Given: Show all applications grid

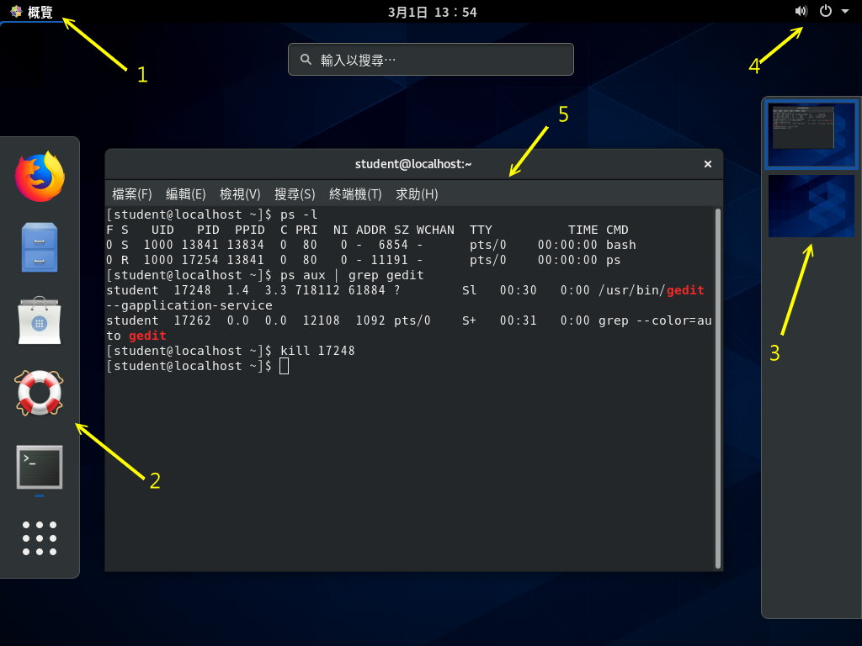Looking at the screenshot, I should click(x=40, y=538).
